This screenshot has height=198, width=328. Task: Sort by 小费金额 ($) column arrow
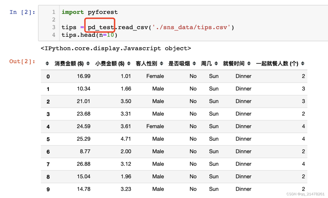click(129, 63)
